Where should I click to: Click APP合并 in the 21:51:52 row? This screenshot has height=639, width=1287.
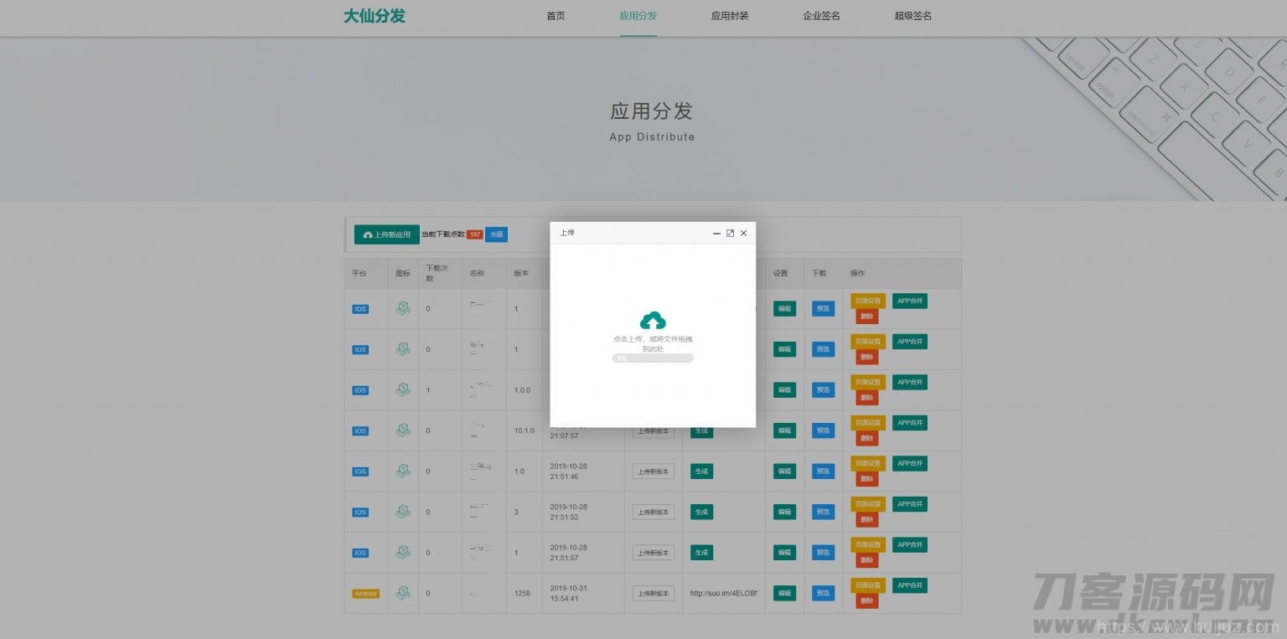pos(910,504)
